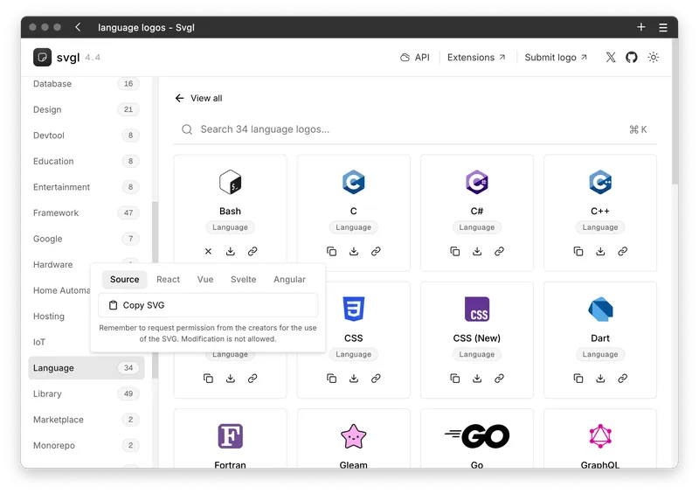Download the CSS (New) logo
Image resolution: width=699 pixels, height=494 pixels.
coord(477,379)
